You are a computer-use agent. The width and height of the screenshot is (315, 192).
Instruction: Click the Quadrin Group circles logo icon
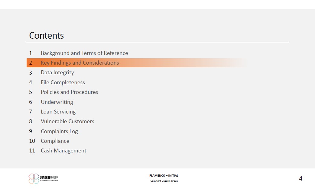pyautogui.click(x=34, y=179)
